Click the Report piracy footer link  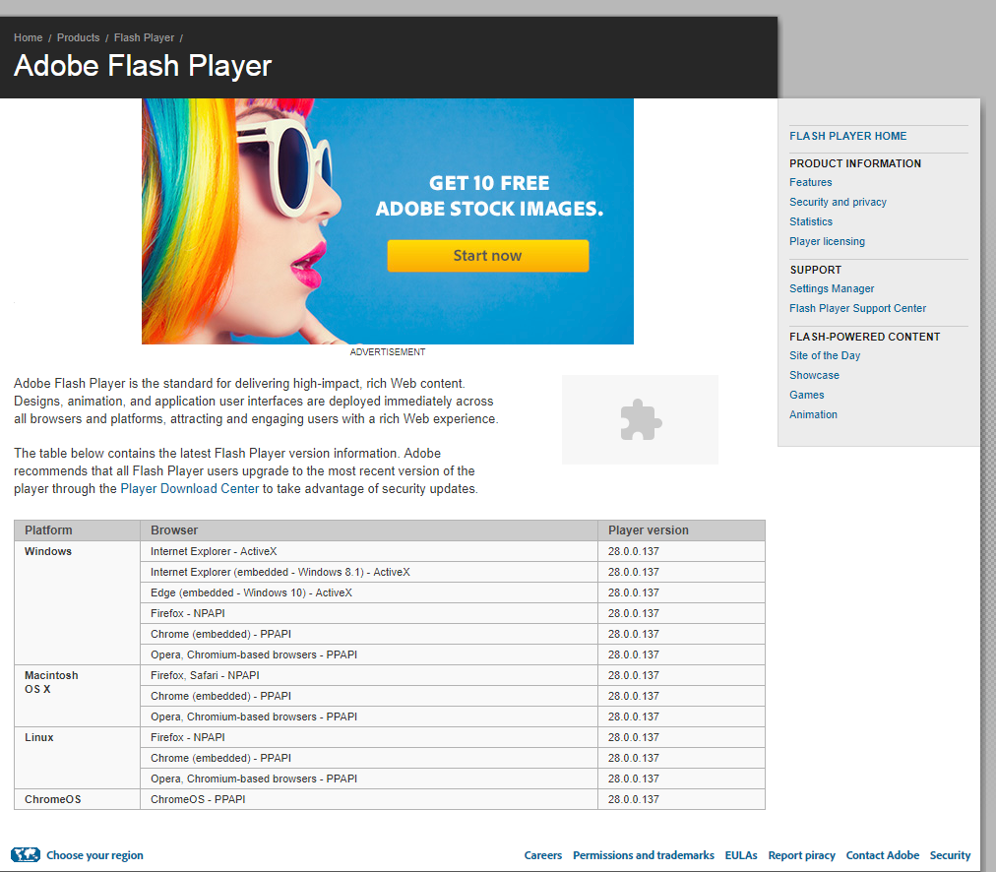pyautogui.click(x=801, y=855)
